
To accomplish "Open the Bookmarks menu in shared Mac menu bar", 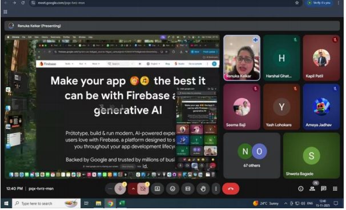I will 55,38.
